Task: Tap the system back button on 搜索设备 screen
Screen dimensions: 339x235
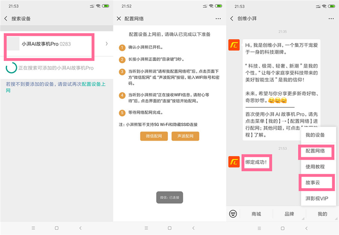Action: click(x=80, y=228)
